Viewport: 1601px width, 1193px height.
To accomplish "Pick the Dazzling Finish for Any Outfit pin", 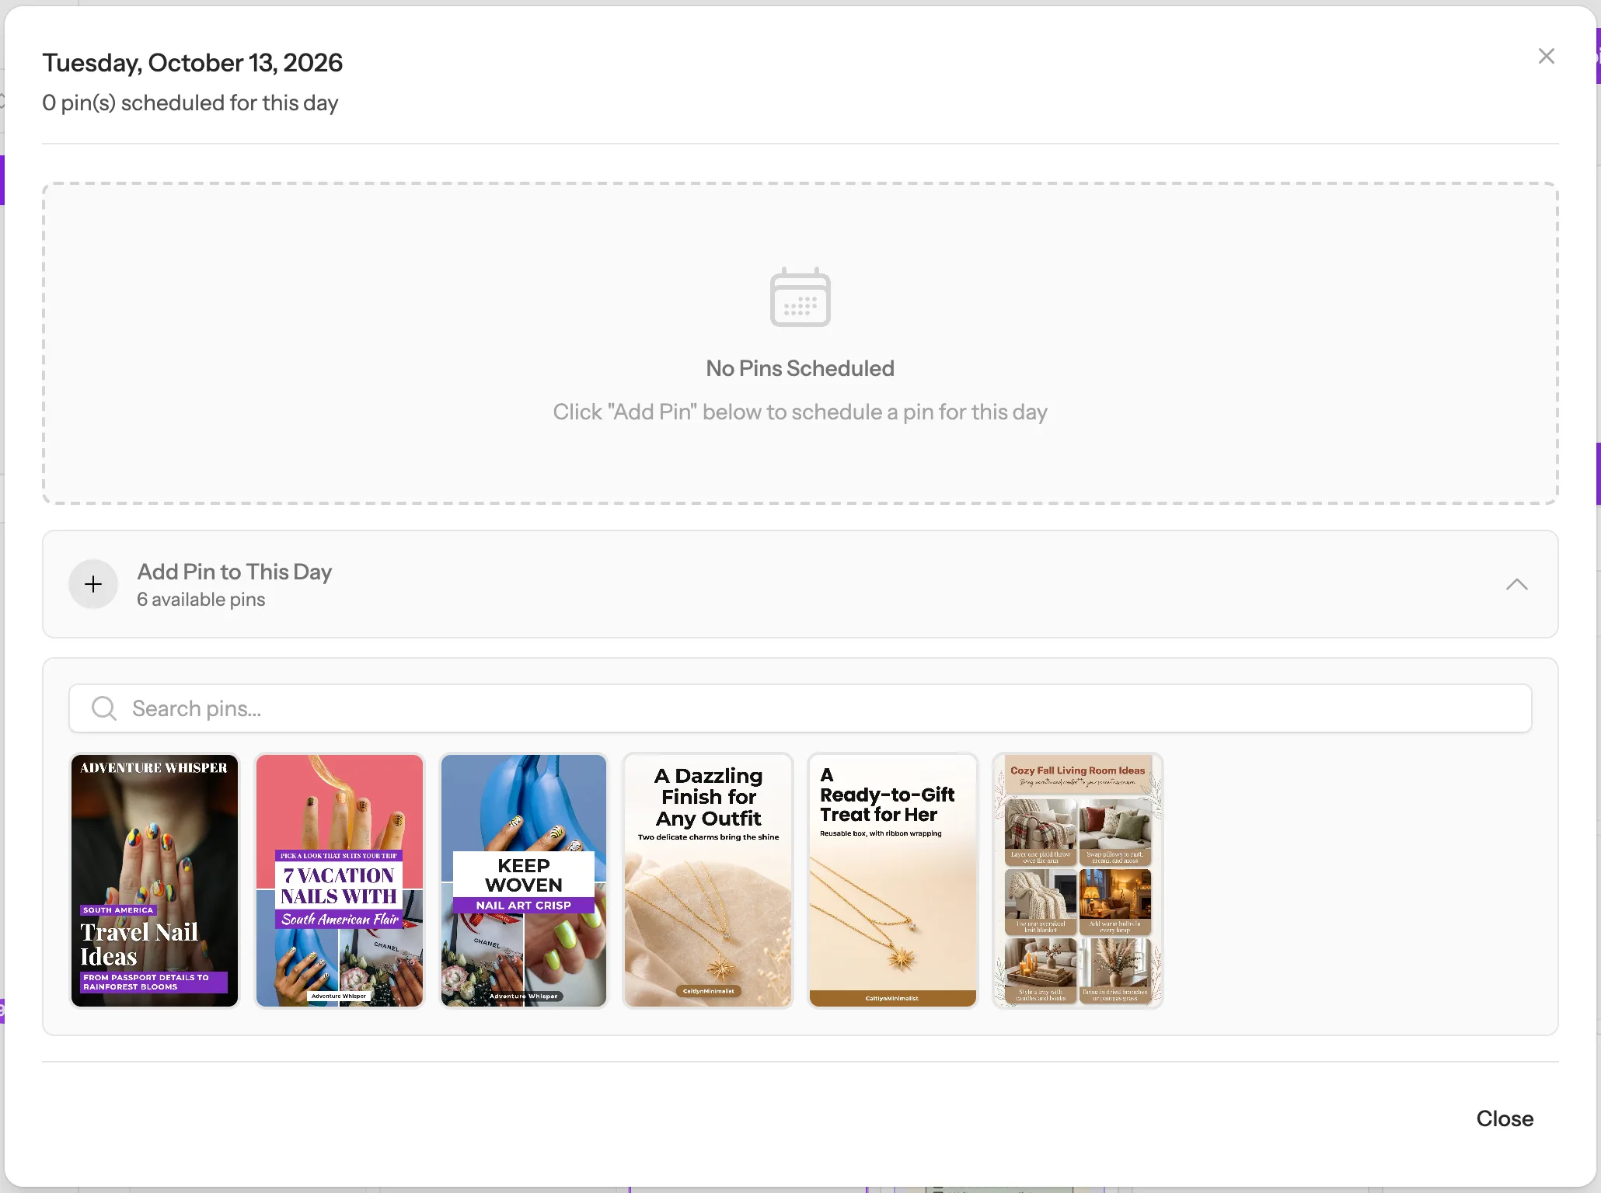I will click(x=708, y=881).
